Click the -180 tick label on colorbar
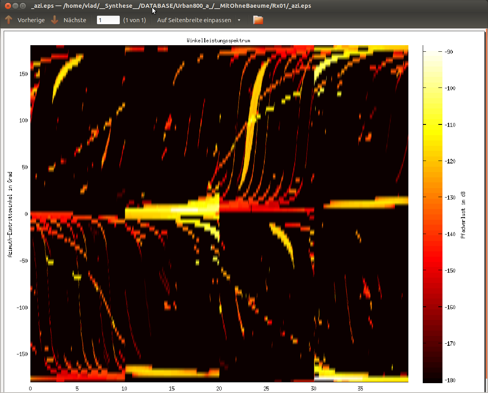 coord(448,380)
